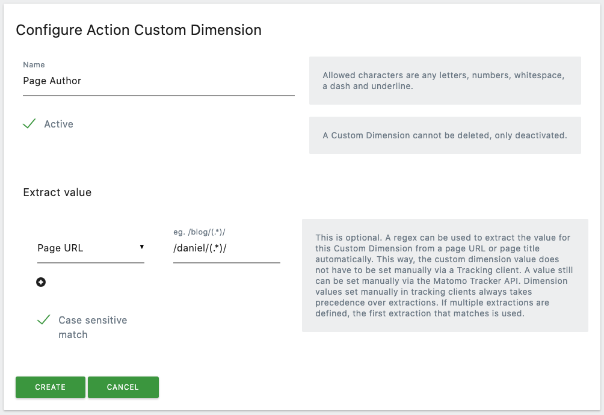This screenshot has width=604, height=415.
Task: Click the Case sensitive match checkmark icon
Action: coord(43,319)
